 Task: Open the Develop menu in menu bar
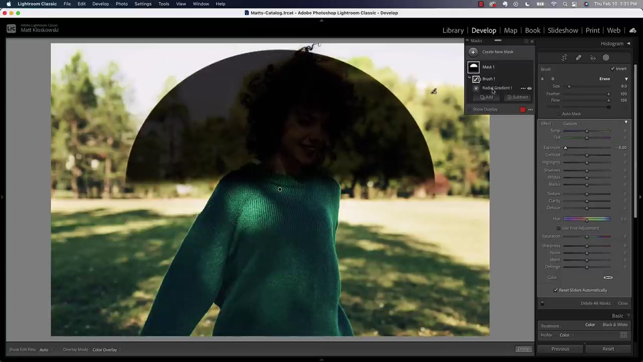point(100,4)
